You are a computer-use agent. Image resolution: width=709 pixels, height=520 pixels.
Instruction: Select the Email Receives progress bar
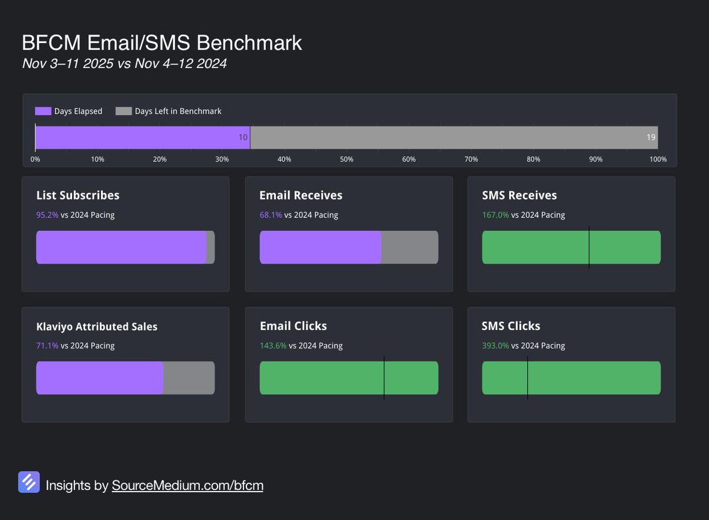(349, 247)
